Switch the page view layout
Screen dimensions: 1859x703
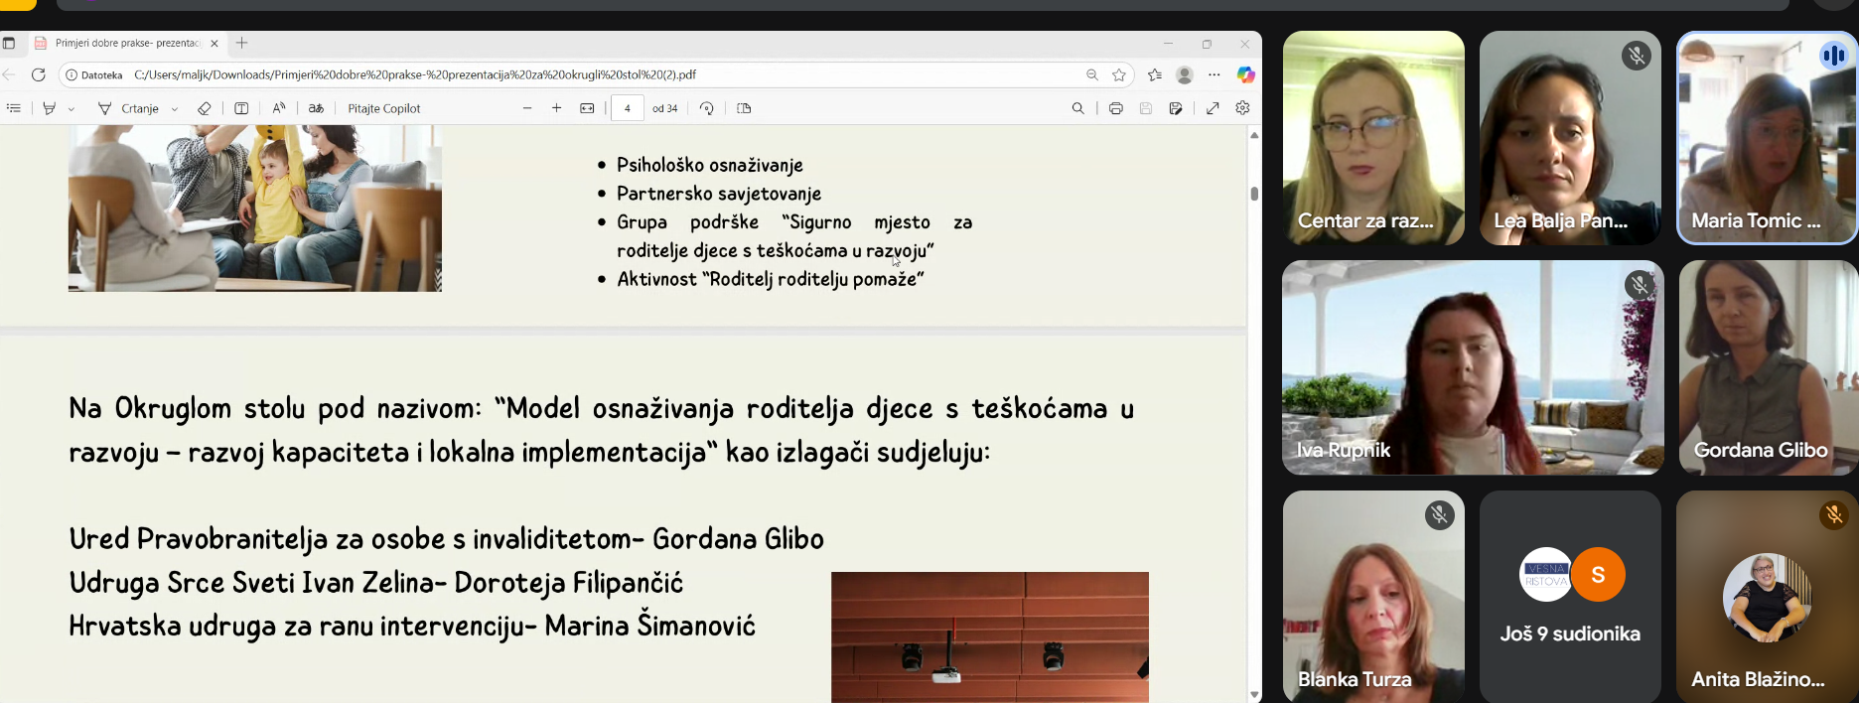tap(744, 108)
